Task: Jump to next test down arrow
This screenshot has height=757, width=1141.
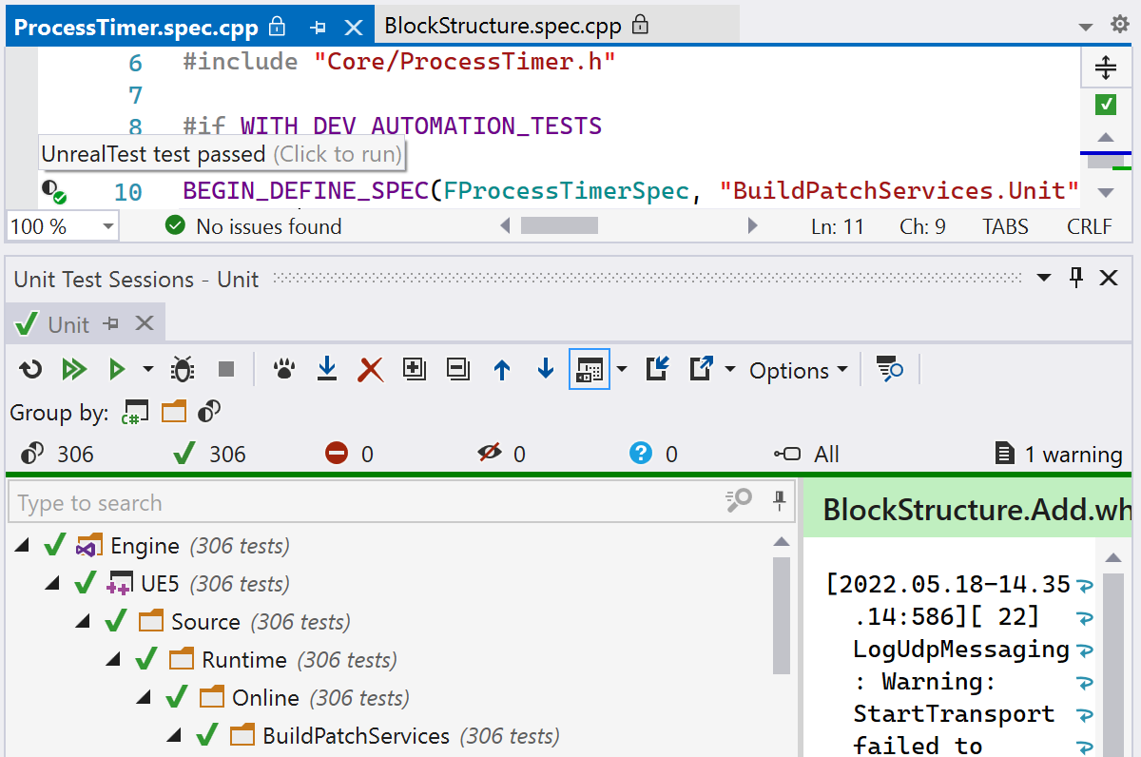Action: (546, 370)
